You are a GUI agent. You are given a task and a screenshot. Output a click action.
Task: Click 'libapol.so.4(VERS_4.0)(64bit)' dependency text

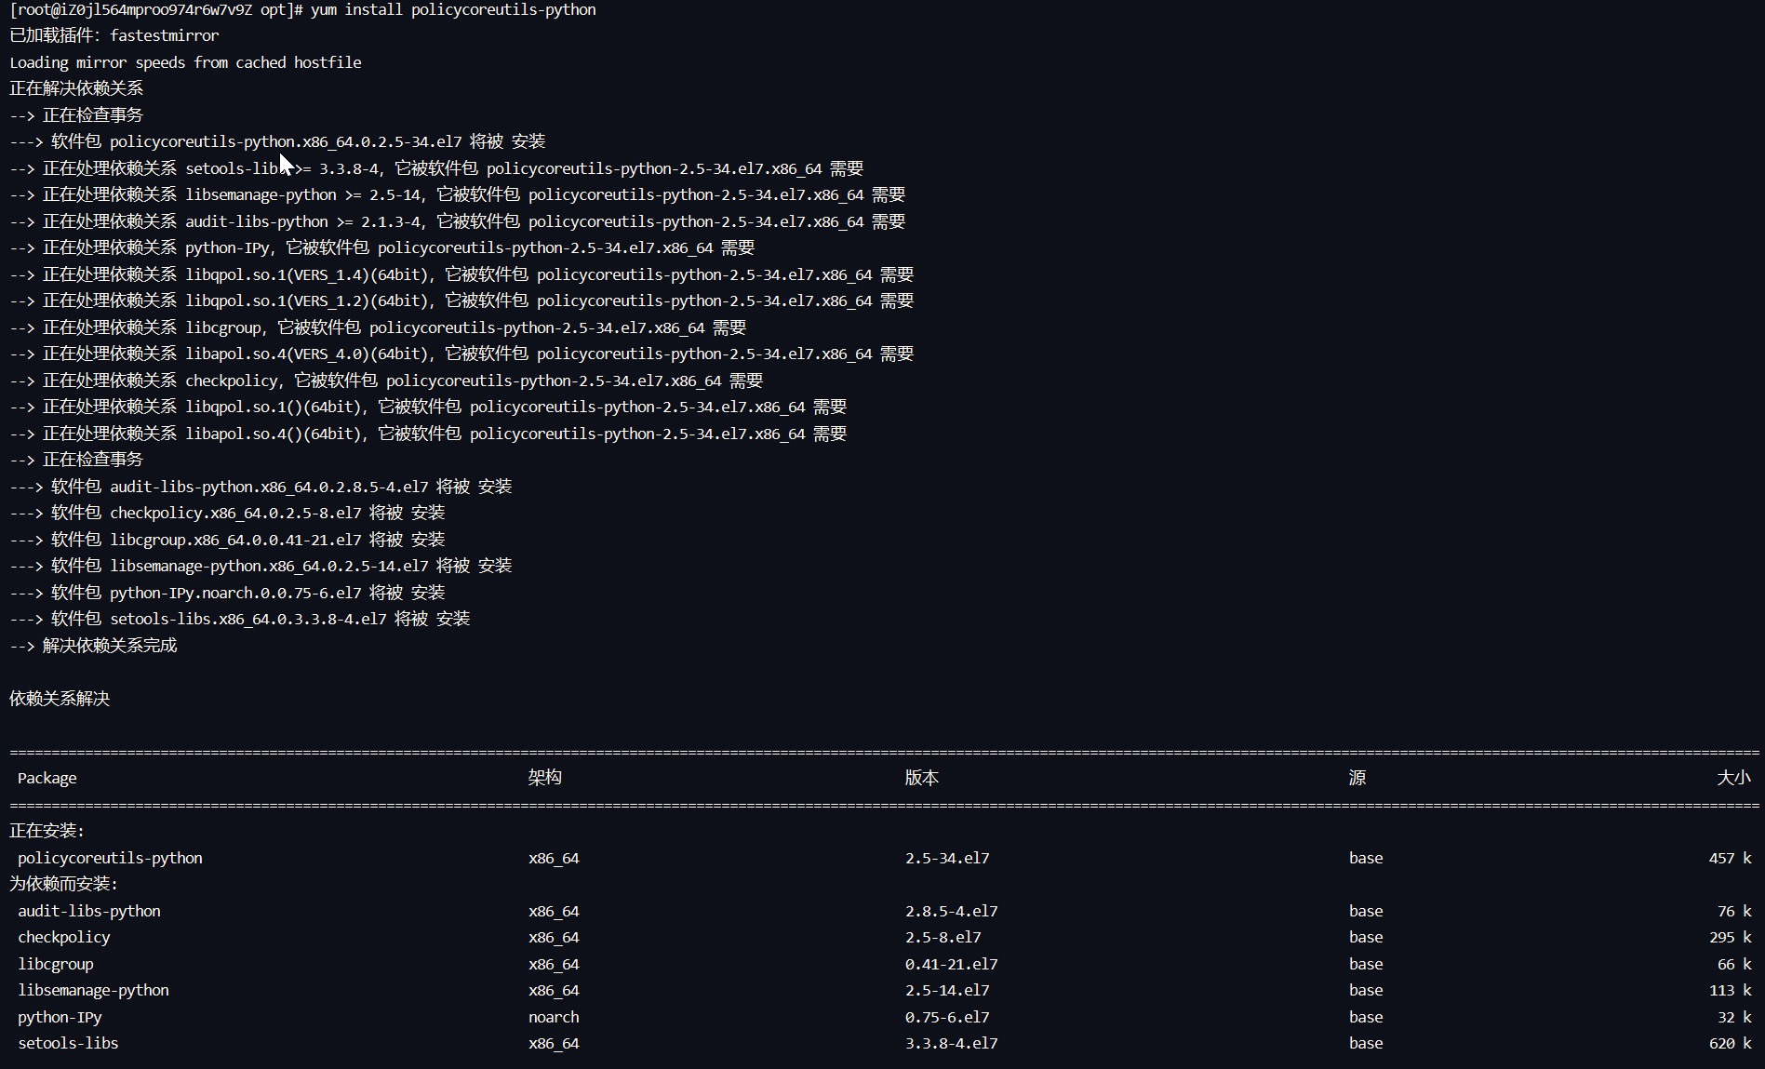pos(307,354)
